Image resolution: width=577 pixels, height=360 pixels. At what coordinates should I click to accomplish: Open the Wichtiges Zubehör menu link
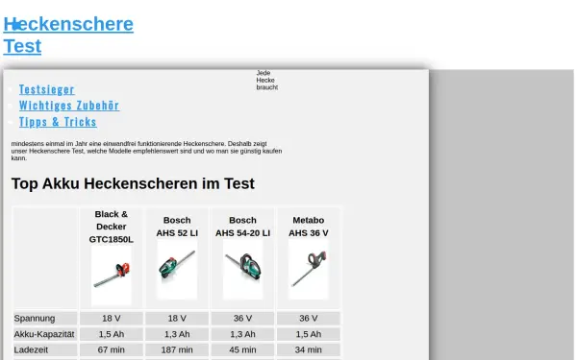(x=69, y=106)
